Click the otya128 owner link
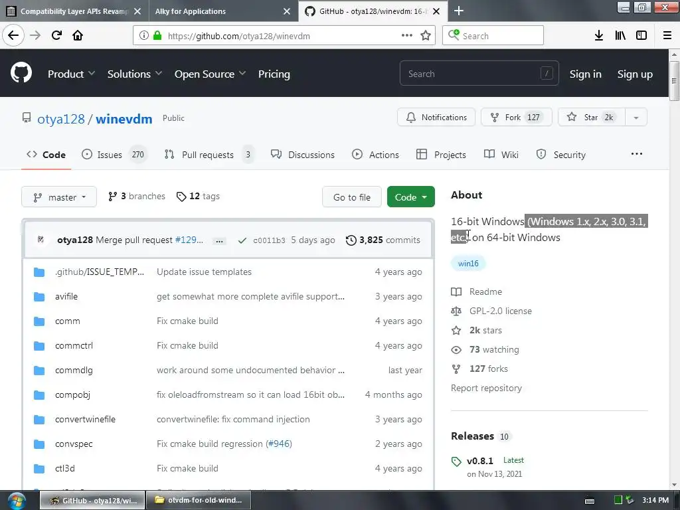 tap(61, 119)
